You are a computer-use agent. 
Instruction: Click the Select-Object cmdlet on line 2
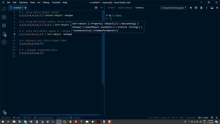[54, 15]
